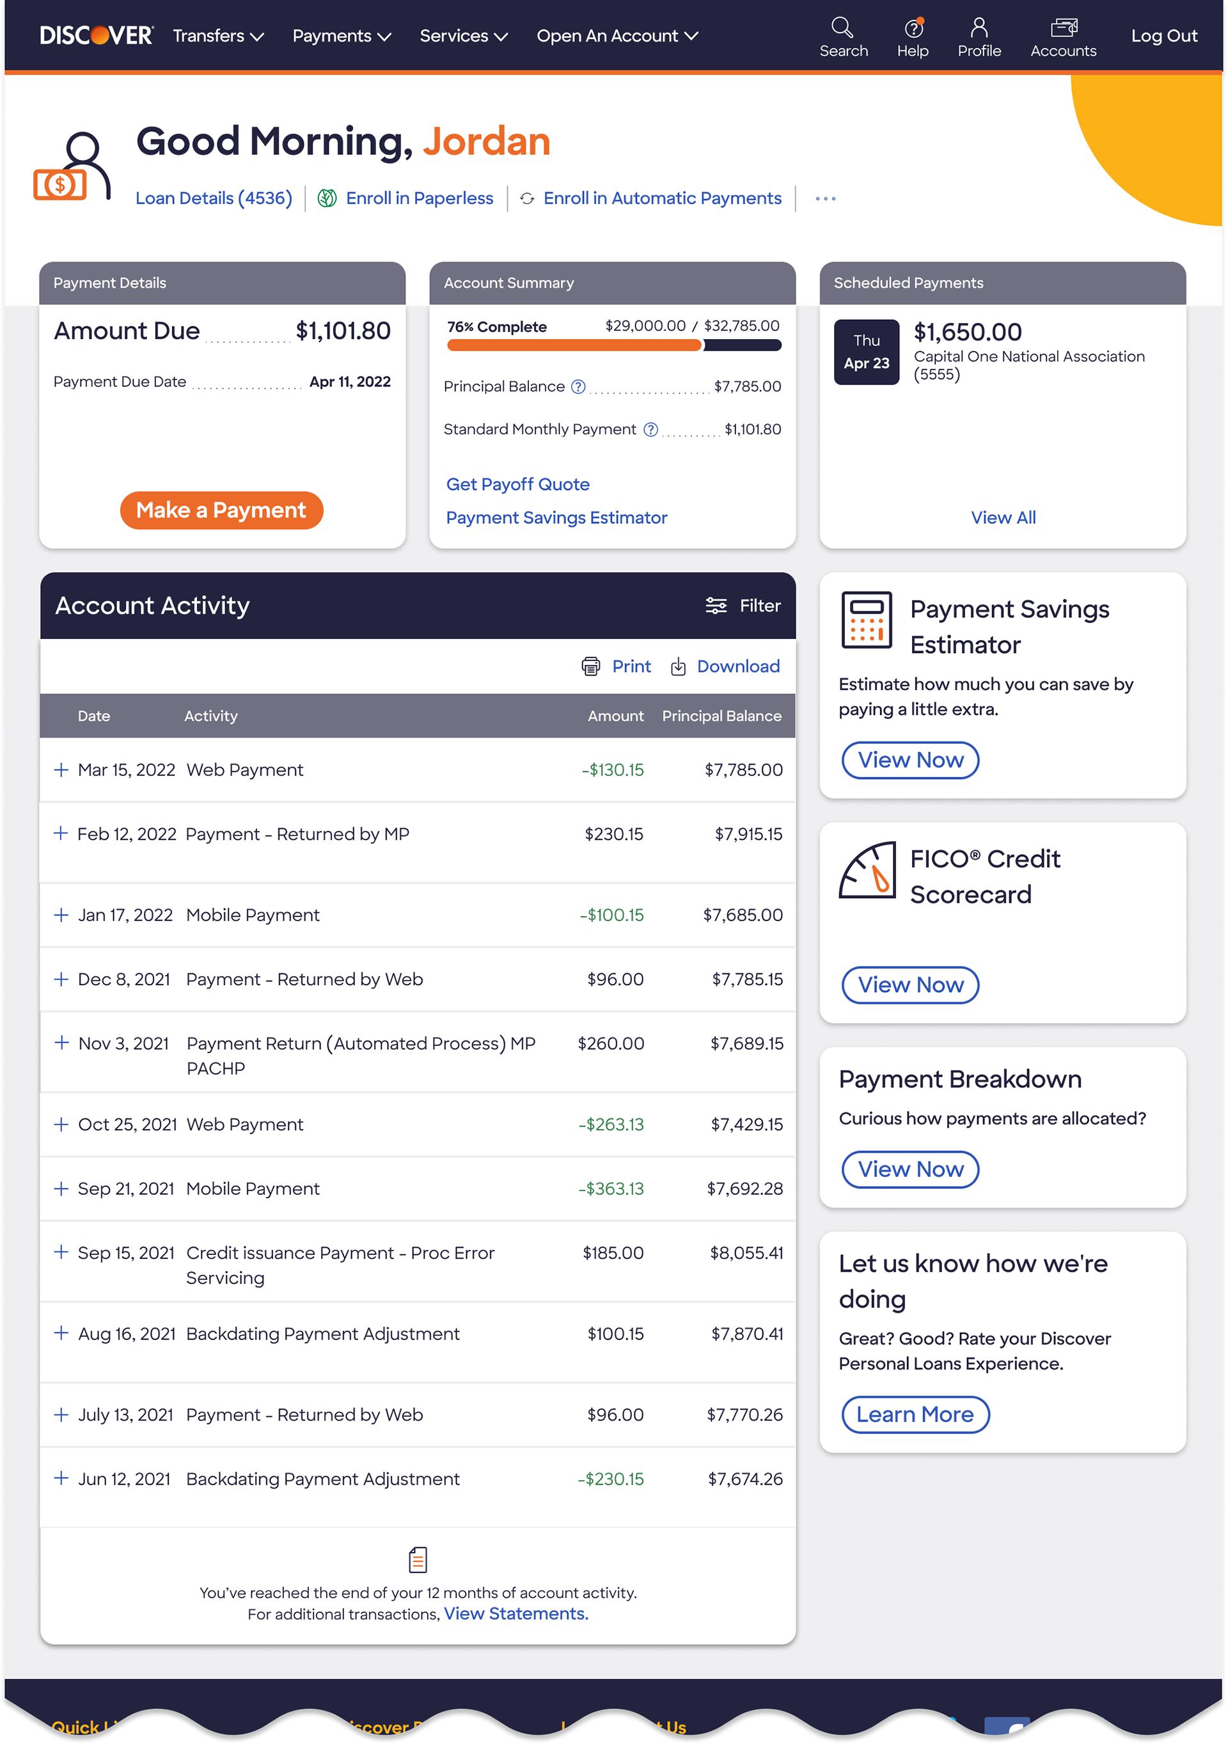The image size is (1228, 1745).
Task: Click the Help question mark icon
Action: pos(913,28)
